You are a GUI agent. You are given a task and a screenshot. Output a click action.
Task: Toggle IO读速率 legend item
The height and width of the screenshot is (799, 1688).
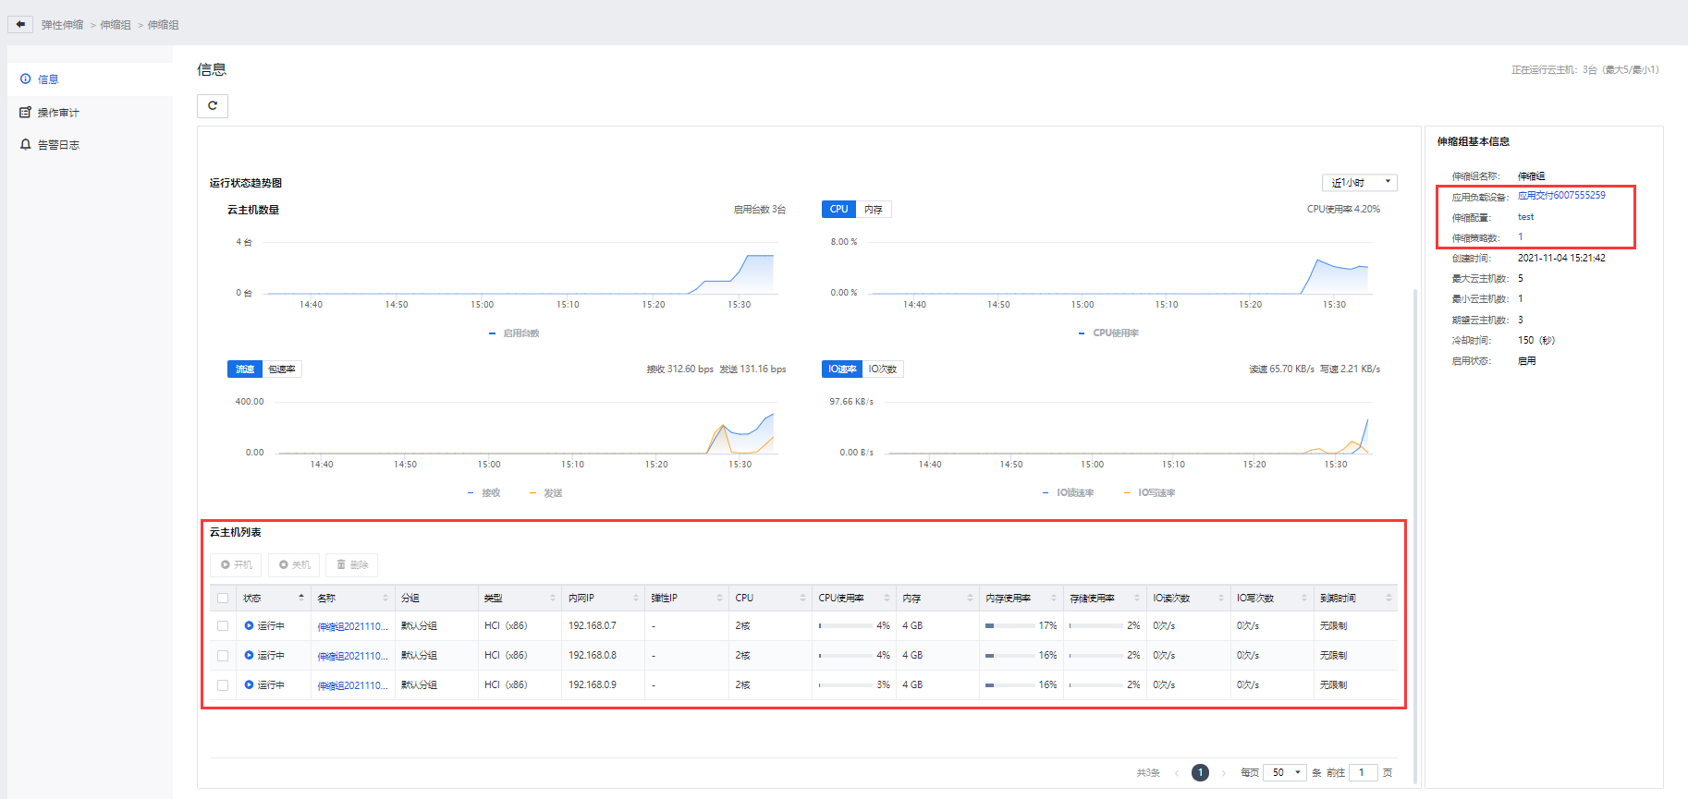tap(1068, 492)
